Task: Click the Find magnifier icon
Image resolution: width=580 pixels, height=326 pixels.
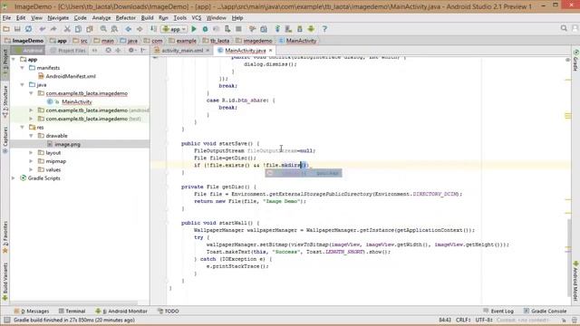Action: pos(103,29)
